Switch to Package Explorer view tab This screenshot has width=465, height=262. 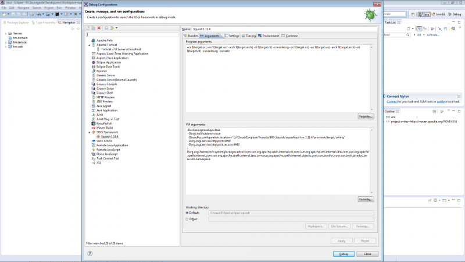pos(16,23)
